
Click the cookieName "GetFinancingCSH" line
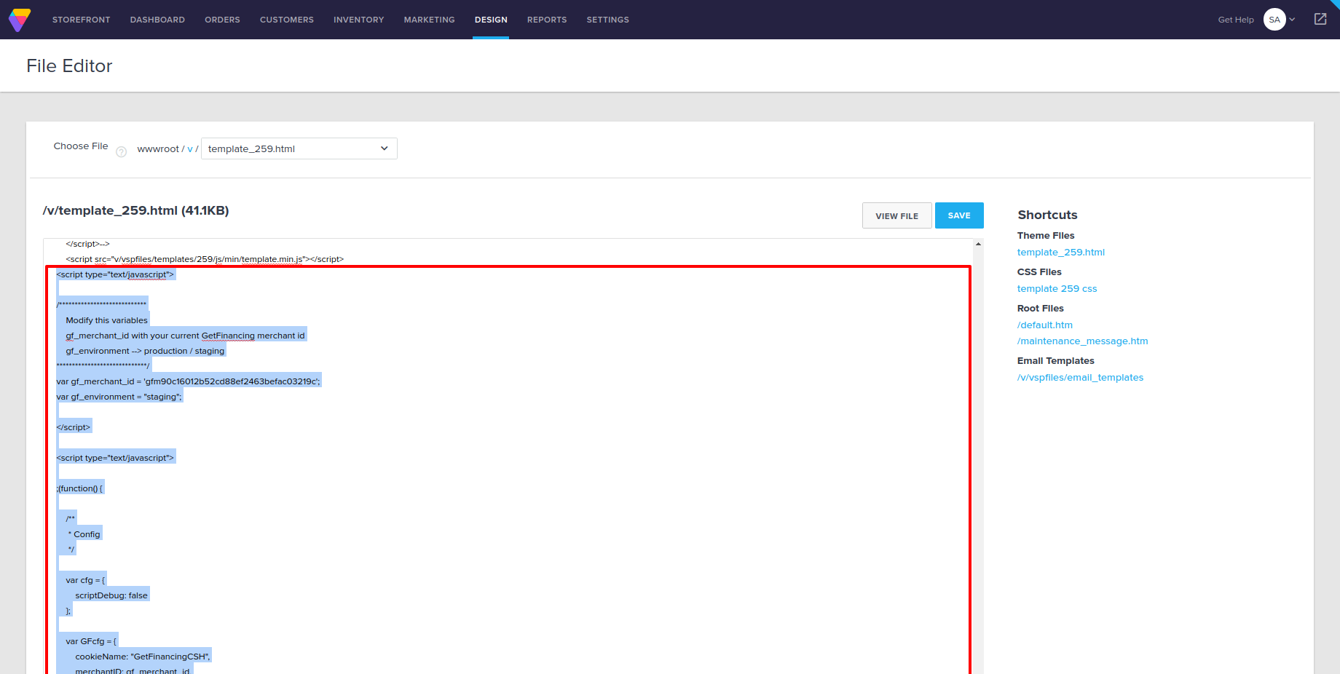click(x=143, y=657)
